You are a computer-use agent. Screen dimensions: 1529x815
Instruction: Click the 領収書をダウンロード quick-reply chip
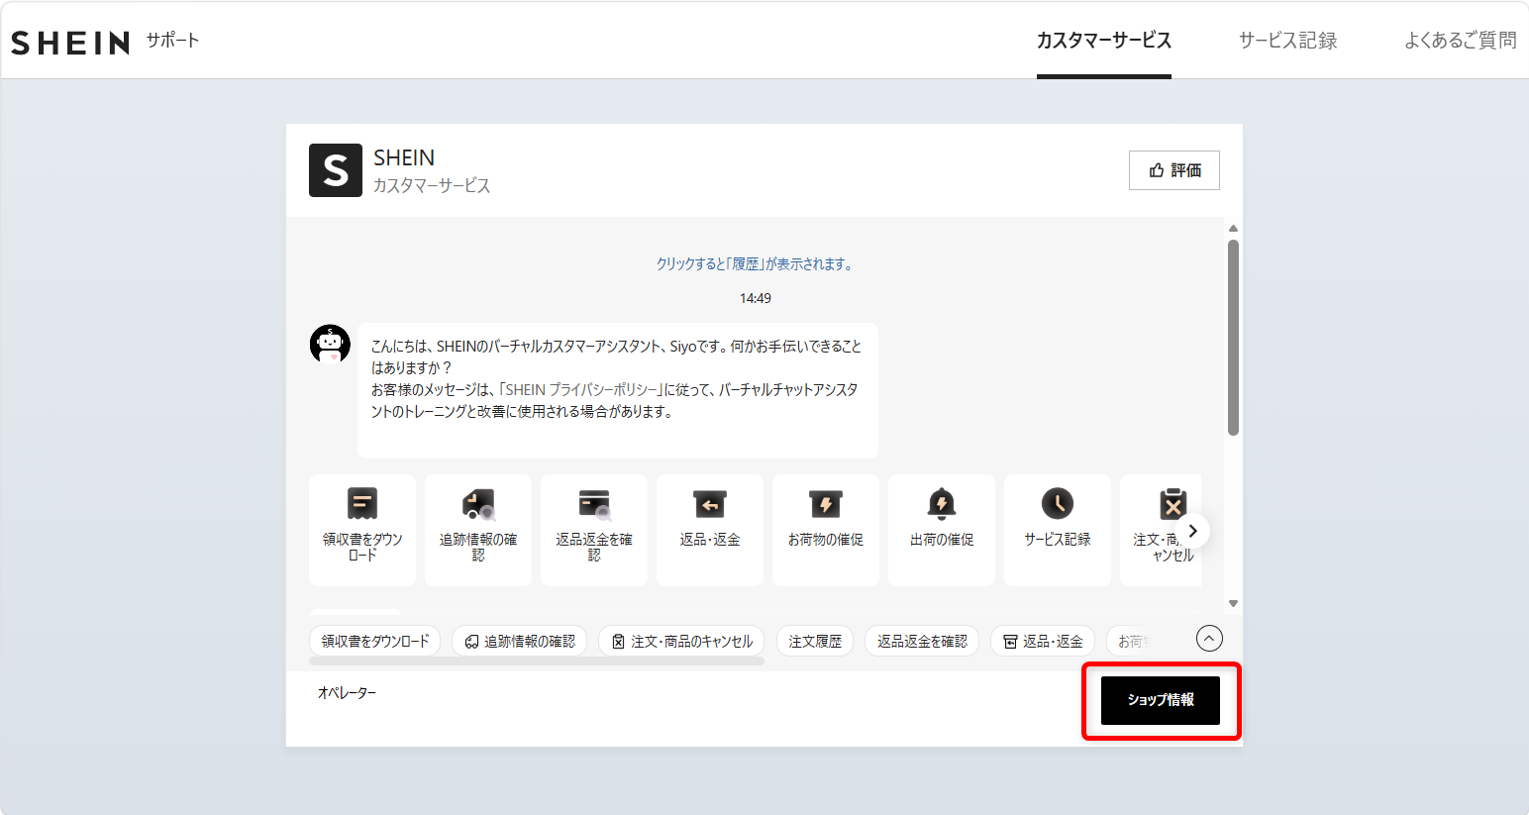[x=375, y=642]
